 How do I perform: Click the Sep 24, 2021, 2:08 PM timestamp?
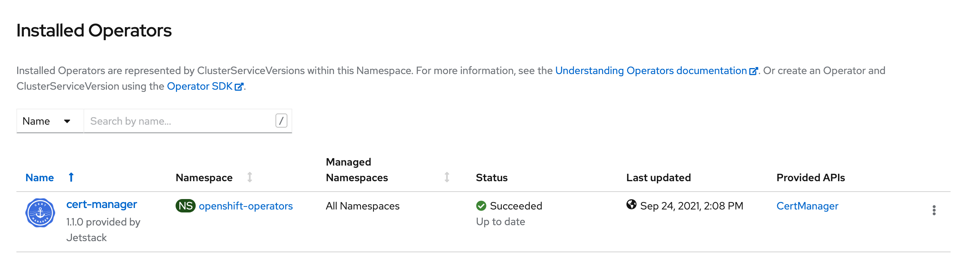[692, 206]
